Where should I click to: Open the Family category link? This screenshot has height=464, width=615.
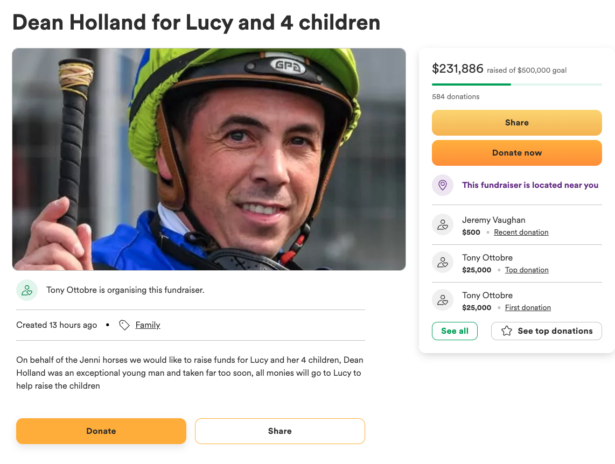148,325
